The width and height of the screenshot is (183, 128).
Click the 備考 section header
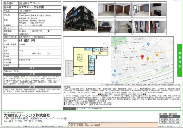[32, 68]
